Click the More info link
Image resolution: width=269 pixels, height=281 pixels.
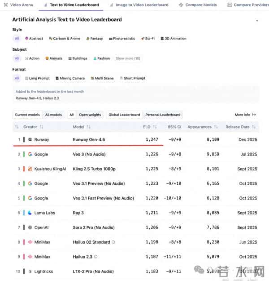click(245, 115)
